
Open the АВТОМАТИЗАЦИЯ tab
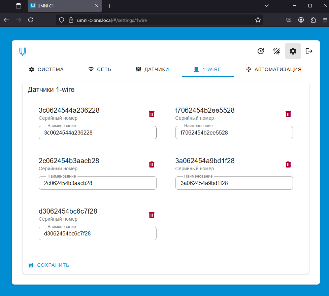click(x=274, y=69)
